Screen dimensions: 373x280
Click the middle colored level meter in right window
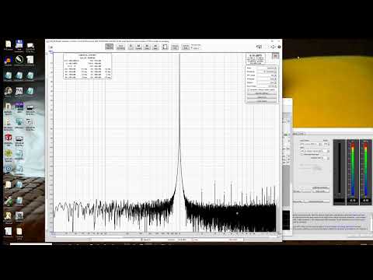(353, 172)
